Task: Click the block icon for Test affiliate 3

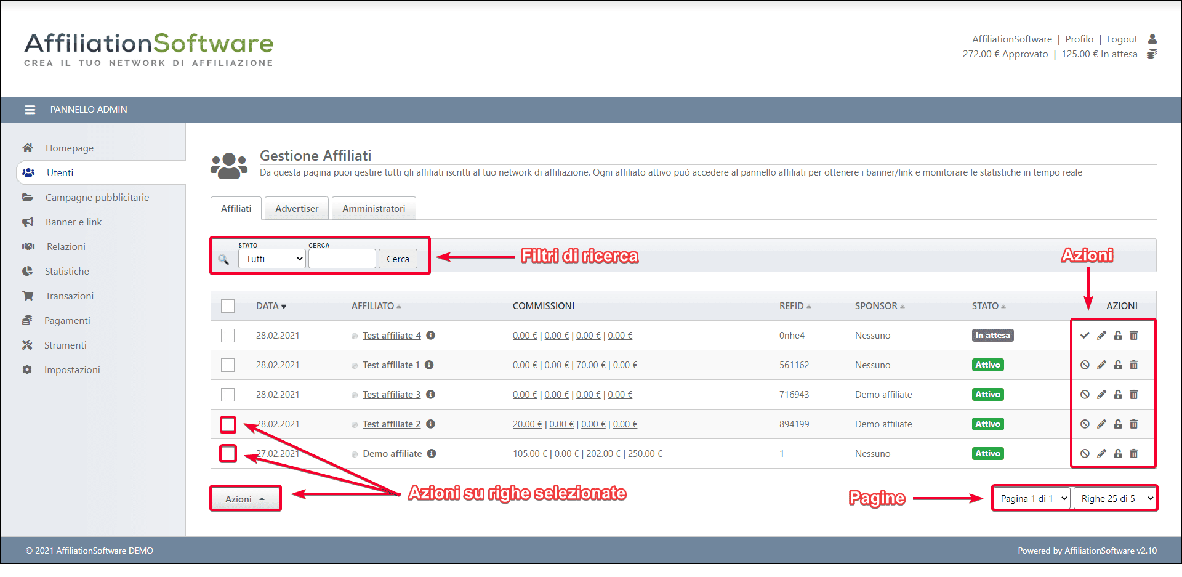Action: click(x=1085, y=395)
